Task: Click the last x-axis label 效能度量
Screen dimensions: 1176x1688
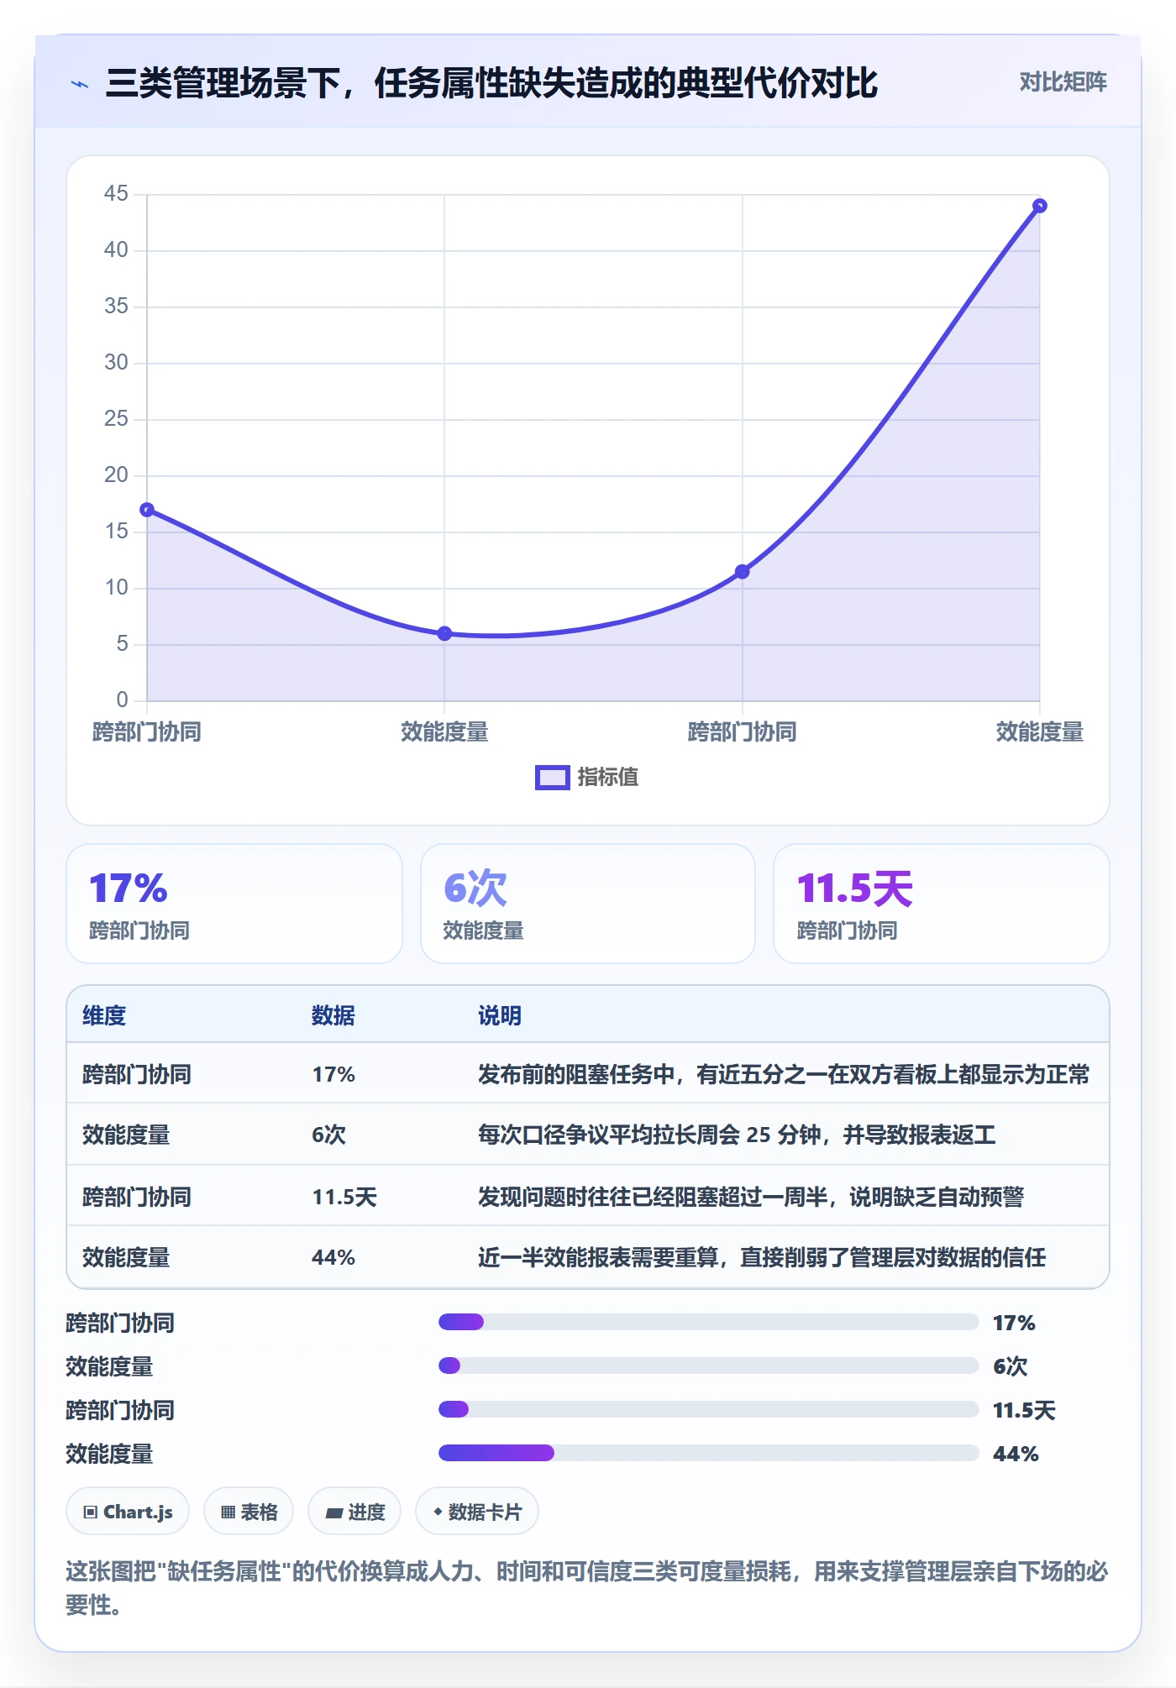Action: pos(1040,731)
